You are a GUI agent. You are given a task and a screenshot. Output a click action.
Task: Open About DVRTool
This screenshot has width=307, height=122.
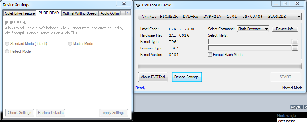pos(153,77)
